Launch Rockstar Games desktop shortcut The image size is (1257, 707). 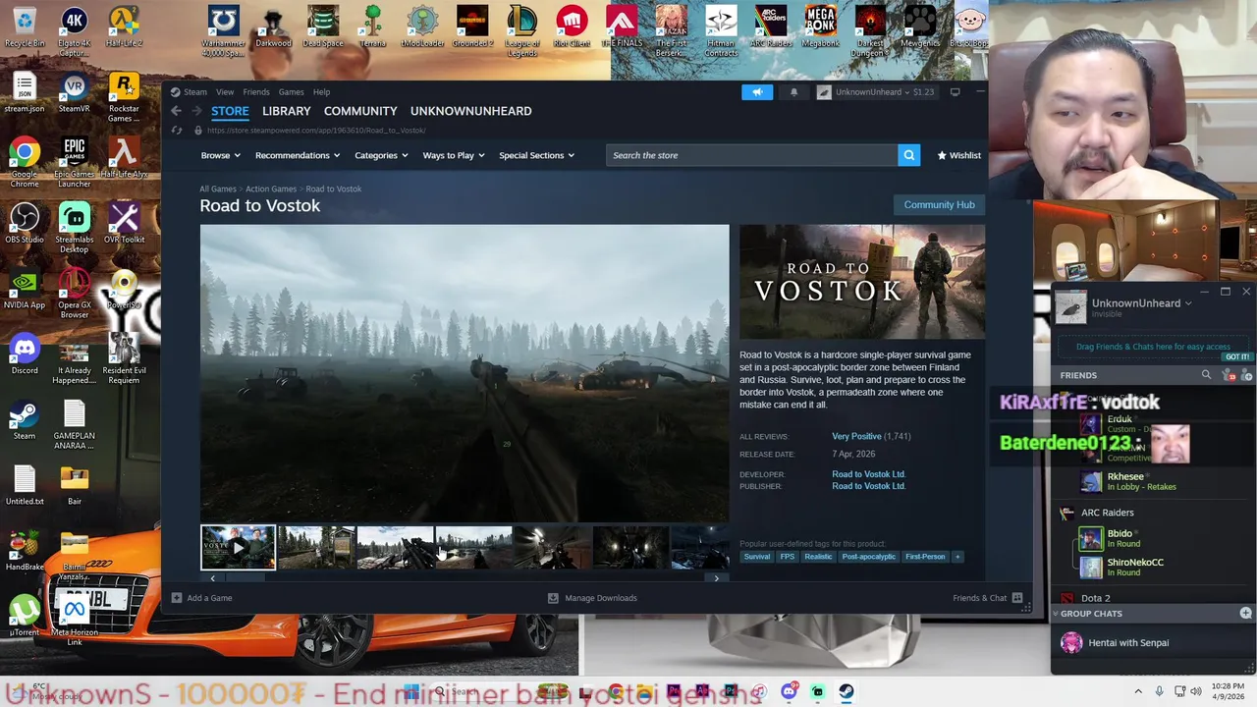point(124,98)
